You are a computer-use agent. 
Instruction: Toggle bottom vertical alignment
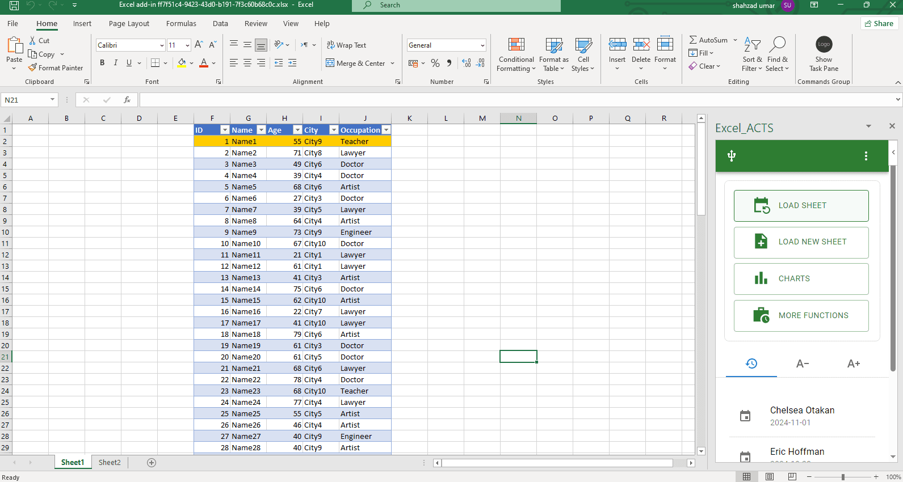point(261,45)
